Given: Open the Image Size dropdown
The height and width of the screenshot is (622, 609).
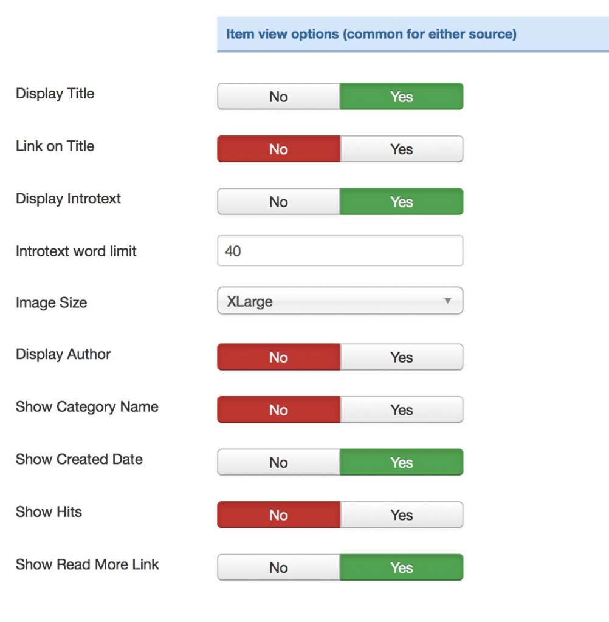Looking at the screenshot, I should click(x=340, y=301).
